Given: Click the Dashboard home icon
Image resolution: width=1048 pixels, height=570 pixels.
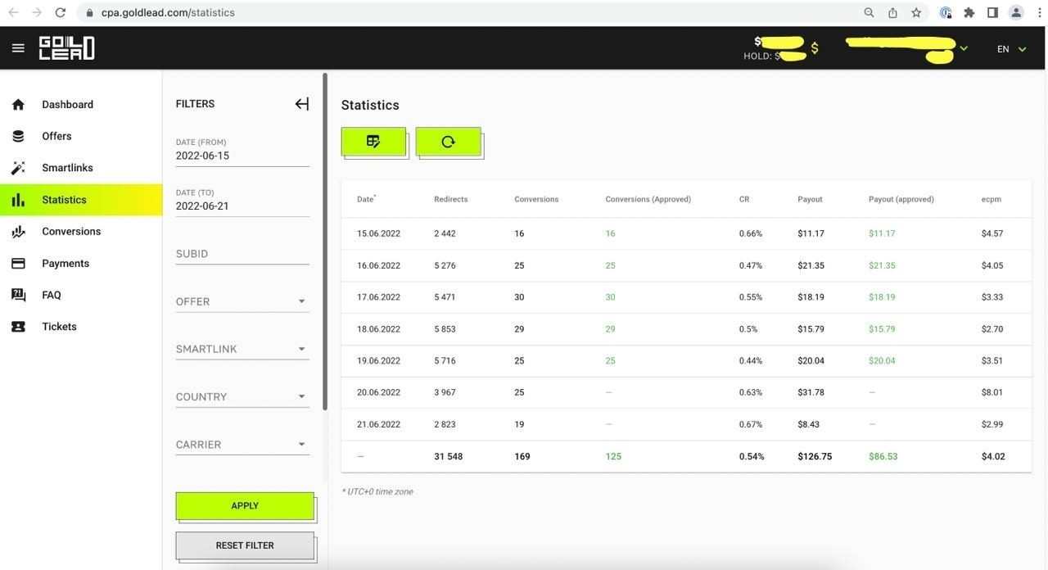Looking at the screenshot, I should point(19,105).
